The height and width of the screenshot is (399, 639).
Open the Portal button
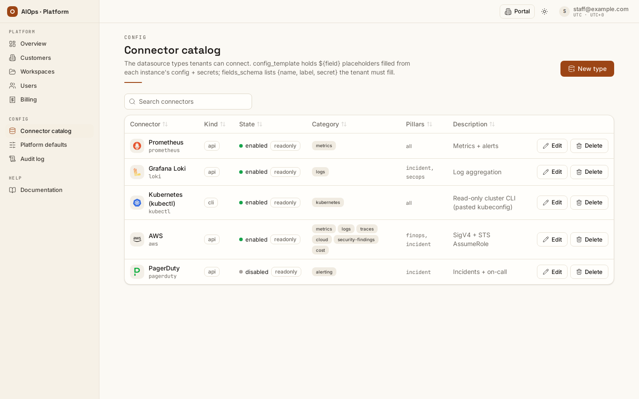coord(517,12)
